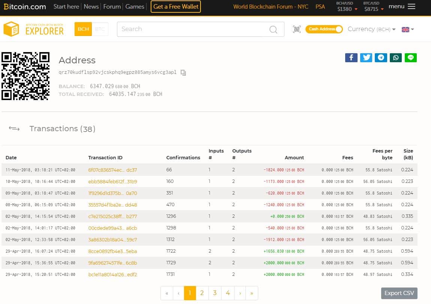Click the Get a Free Wallet button

point(176,6)
